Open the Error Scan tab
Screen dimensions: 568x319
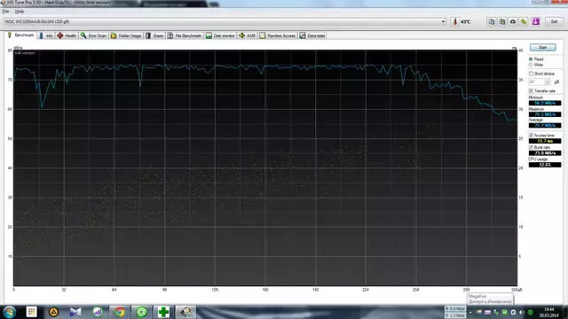(94, 35)
